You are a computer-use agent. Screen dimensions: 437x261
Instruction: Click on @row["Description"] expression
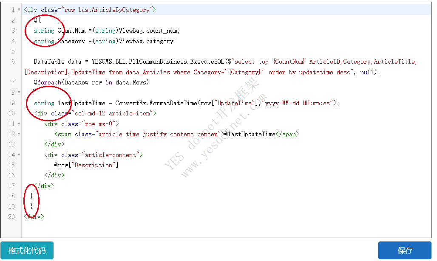pos(86,165)
